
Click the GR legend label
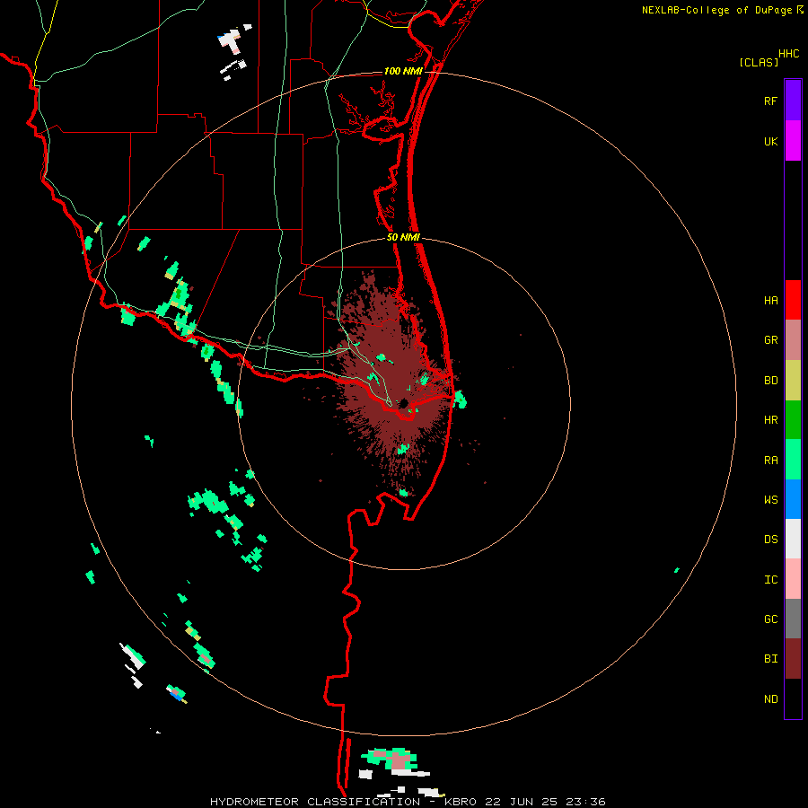tap(770, 340)
